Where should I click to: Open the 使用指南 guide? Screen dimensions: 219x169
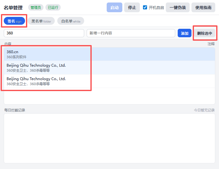[203, 8]
